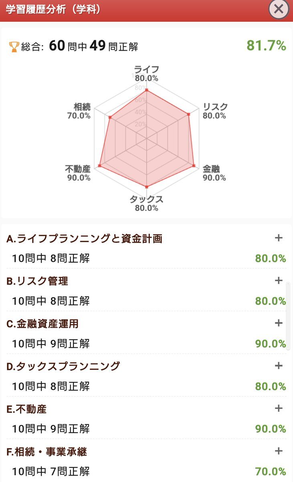Click the 81.7% overall score
Screen dimensions: 293x482
[266, 46]
